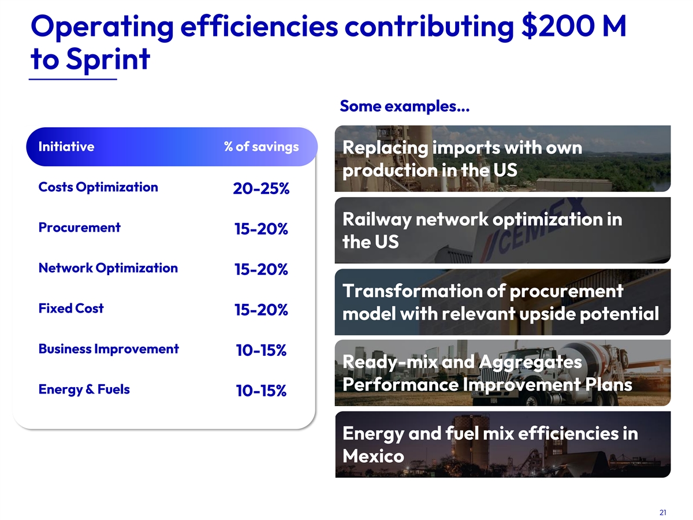Image resolution: width=693 pixels, height=520 pixels.
Task: Click the 15-20% value beside Network Optimization
Action: pos(261,270)
